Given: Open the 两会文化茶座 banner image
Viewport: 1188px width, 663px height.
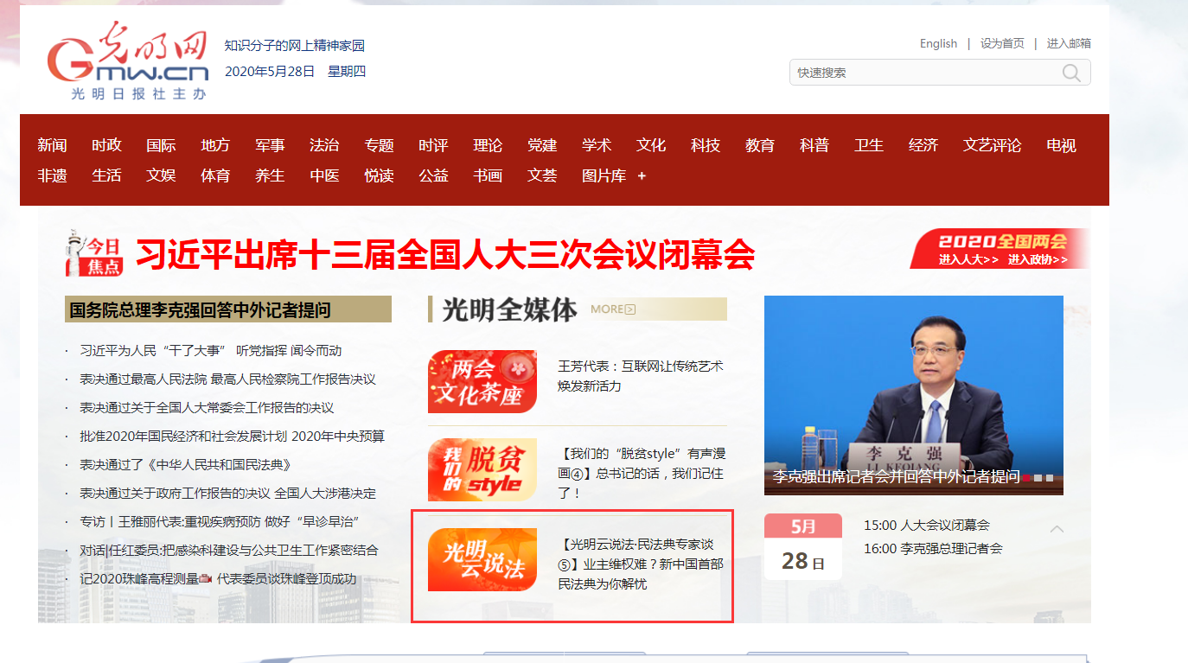Looking at the screenshot, I should [482, 381].
